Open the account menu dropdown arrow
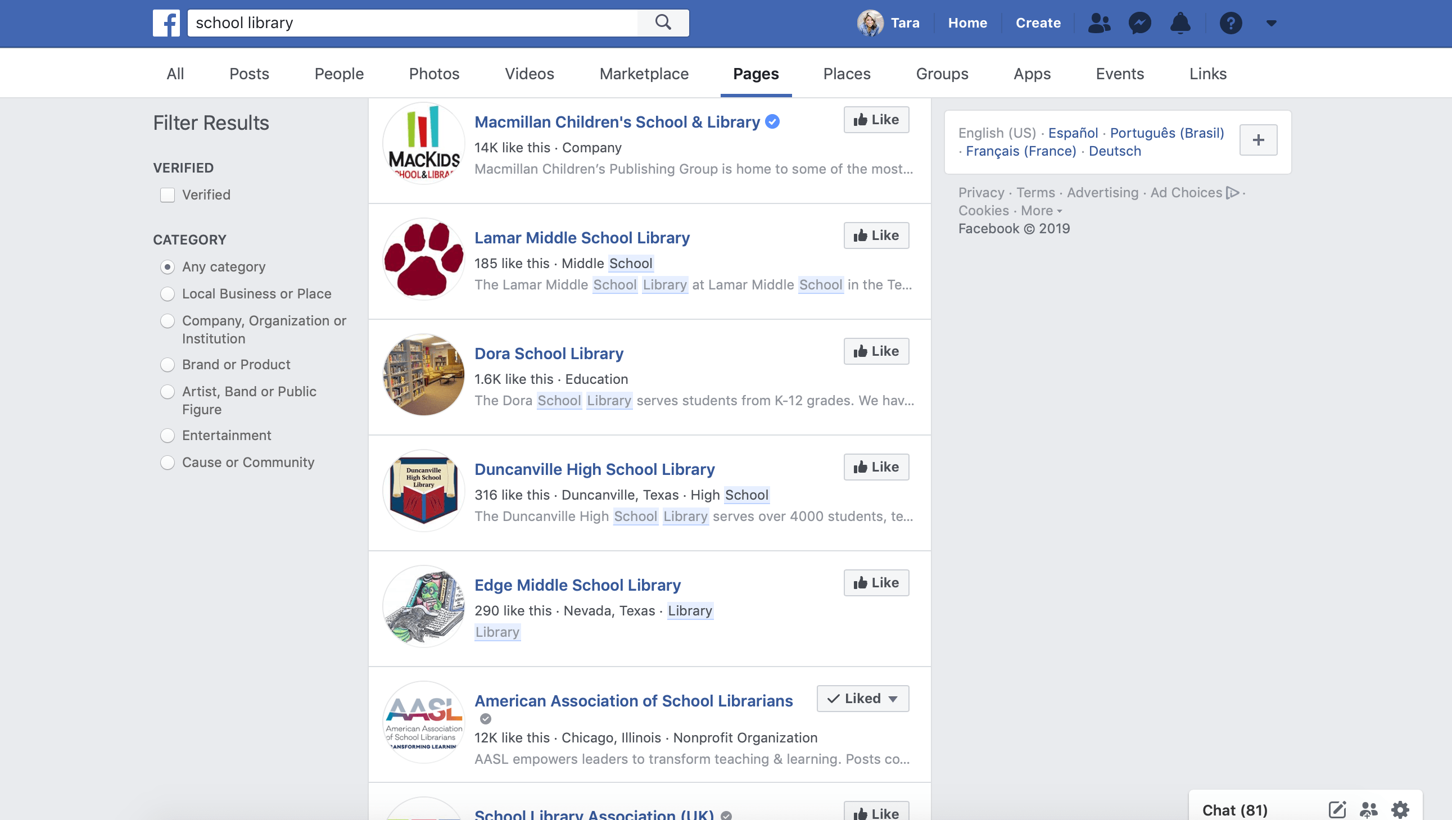 coord(1271,23)
